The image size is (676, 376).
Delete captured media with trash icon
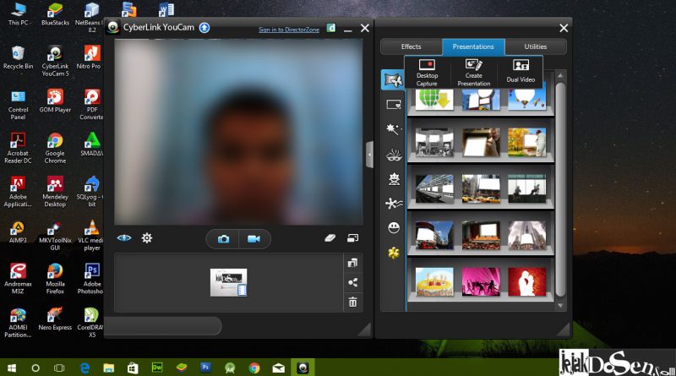(x=352, y=302)
